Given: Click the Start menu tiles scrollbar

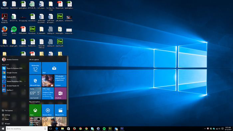Looking at the screenshot, I should (68, 84).
